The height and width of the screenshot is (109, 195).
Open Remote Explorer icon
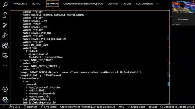(x=5, y=55)
